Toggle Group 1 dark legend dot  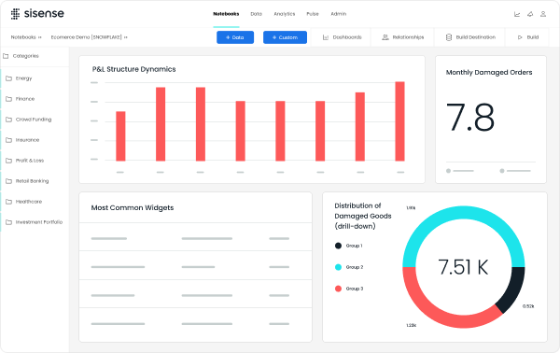pos(338,246)
